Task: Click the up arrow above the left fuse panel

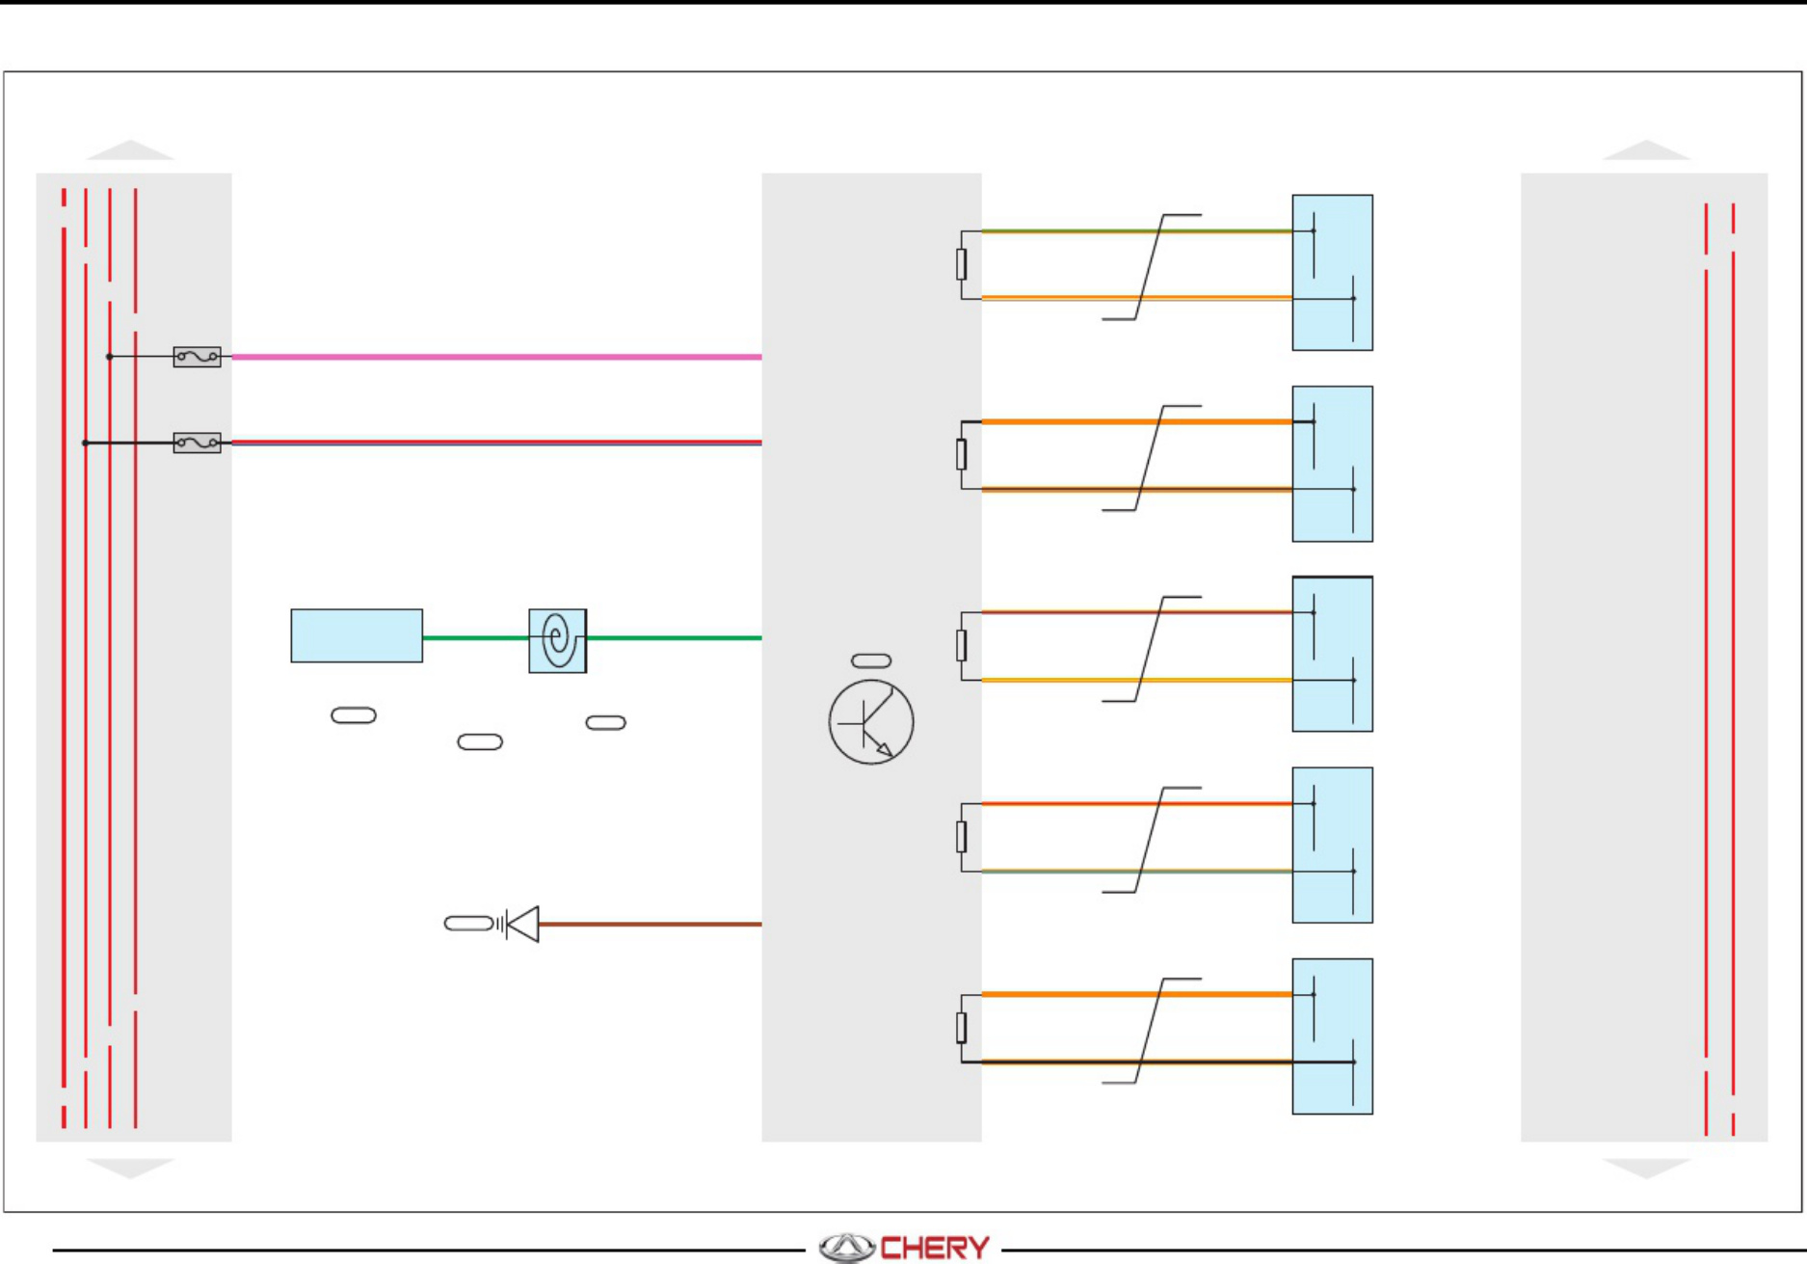Action: click(130, 149)
